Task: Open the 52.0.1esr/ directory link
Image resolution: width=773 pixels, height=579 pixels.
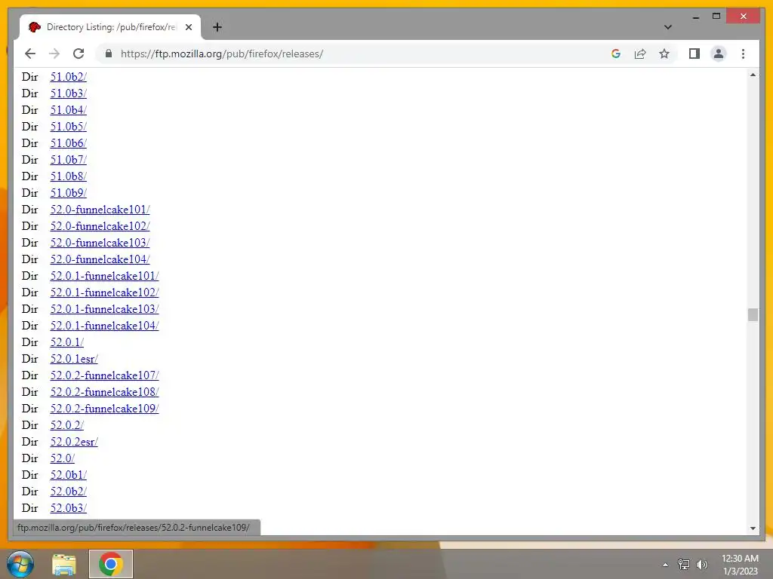Action: [74, 359]
